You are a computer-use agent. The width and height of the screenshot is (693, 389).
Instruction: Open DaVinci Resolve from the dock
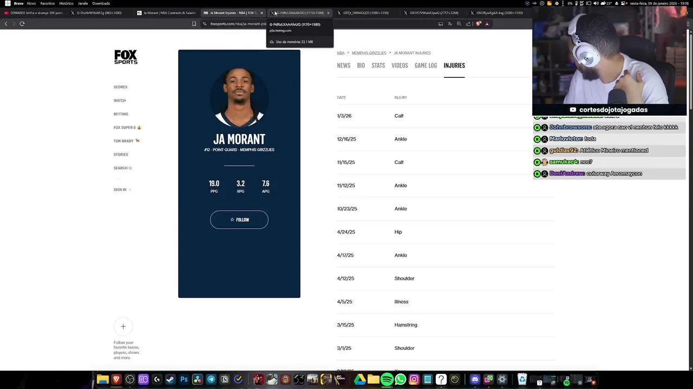tap(198, 380)
